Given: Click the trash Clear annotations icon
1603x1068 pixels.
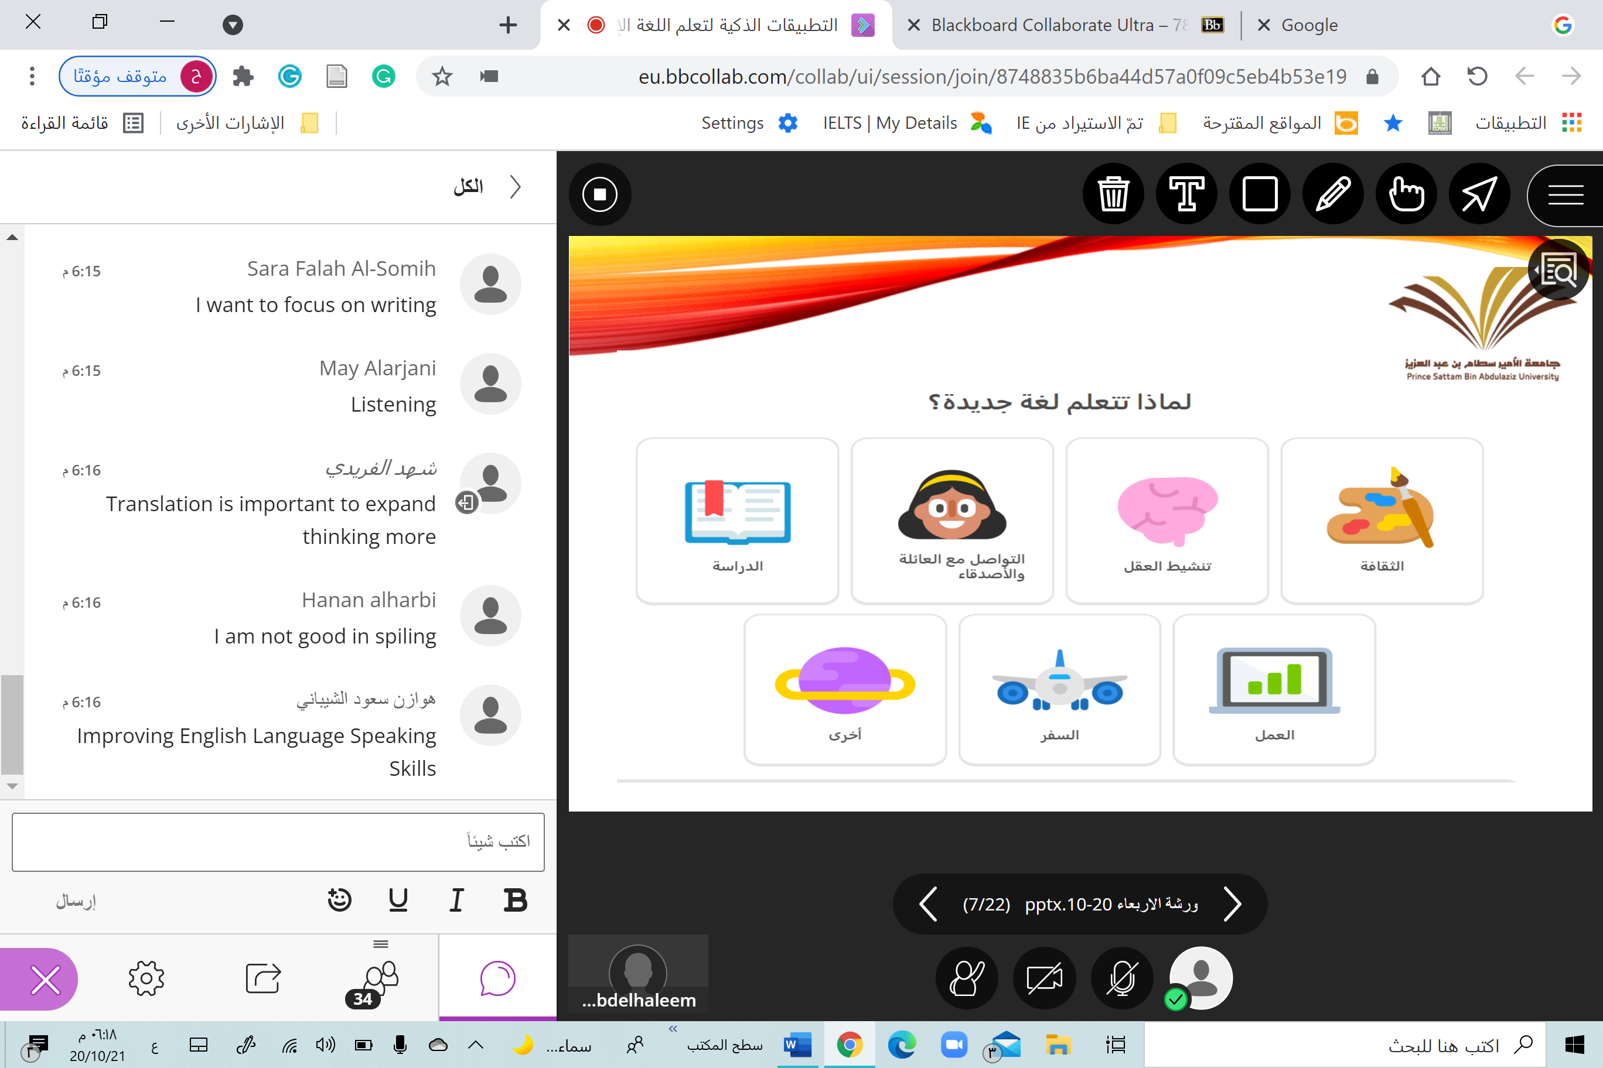Looking at the screenshot, I should tap(1113, 194).
